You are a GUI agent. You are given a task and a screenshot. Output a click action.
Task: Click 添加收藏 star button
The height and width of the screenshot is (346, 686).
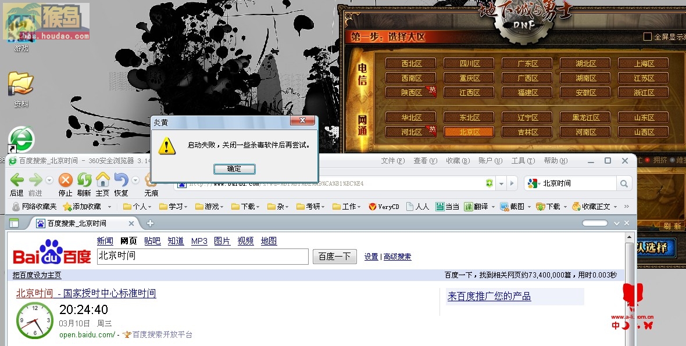[x=82, y=206]
